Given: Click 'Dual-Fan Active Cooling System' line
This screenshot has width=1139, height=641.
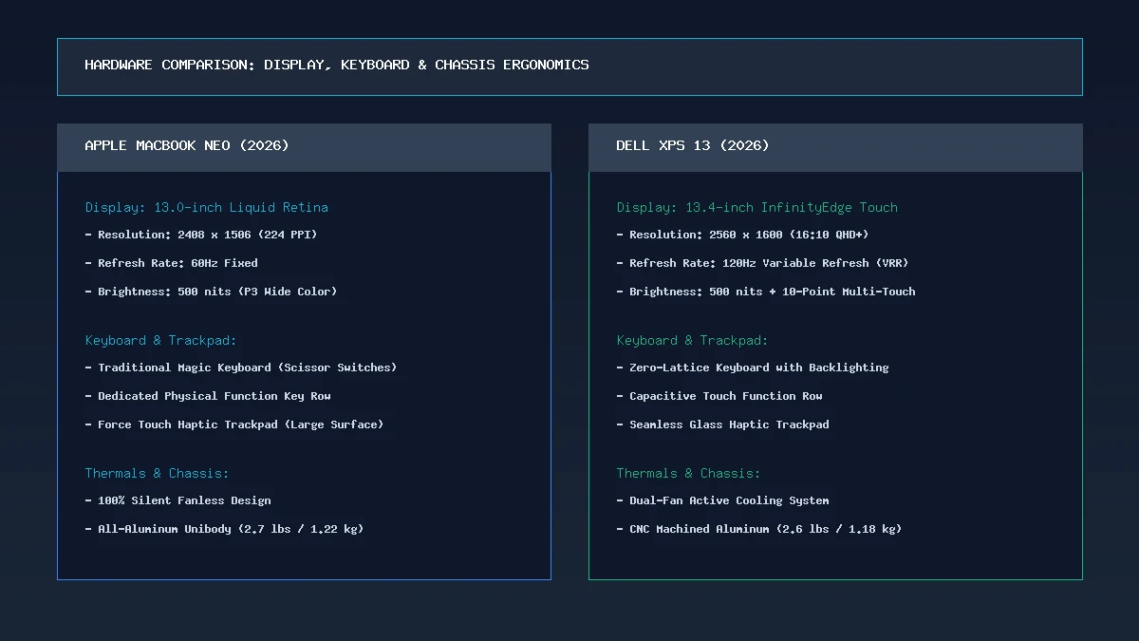Looking at the screenshot, I should click(x=722, y=500).
